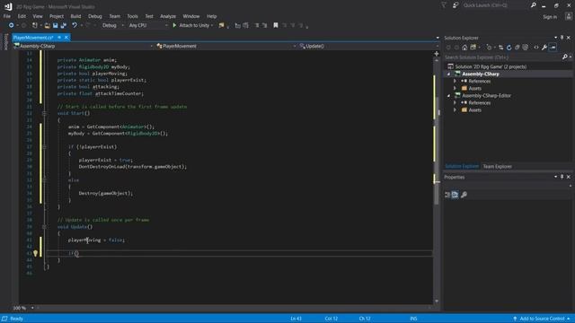
Task: Expand References under Assembly-CSharp-Editor
Action: [x=456, y=103]
